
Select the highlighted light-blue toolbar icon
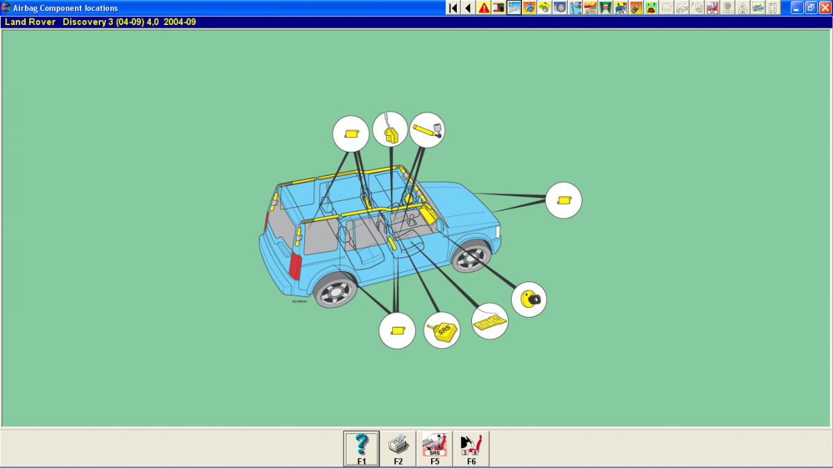pos(514,8)
